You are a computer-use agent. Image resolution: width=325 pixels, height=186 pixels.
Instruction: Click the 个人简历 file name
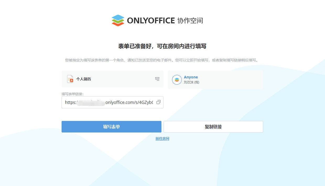click(84, 79)
